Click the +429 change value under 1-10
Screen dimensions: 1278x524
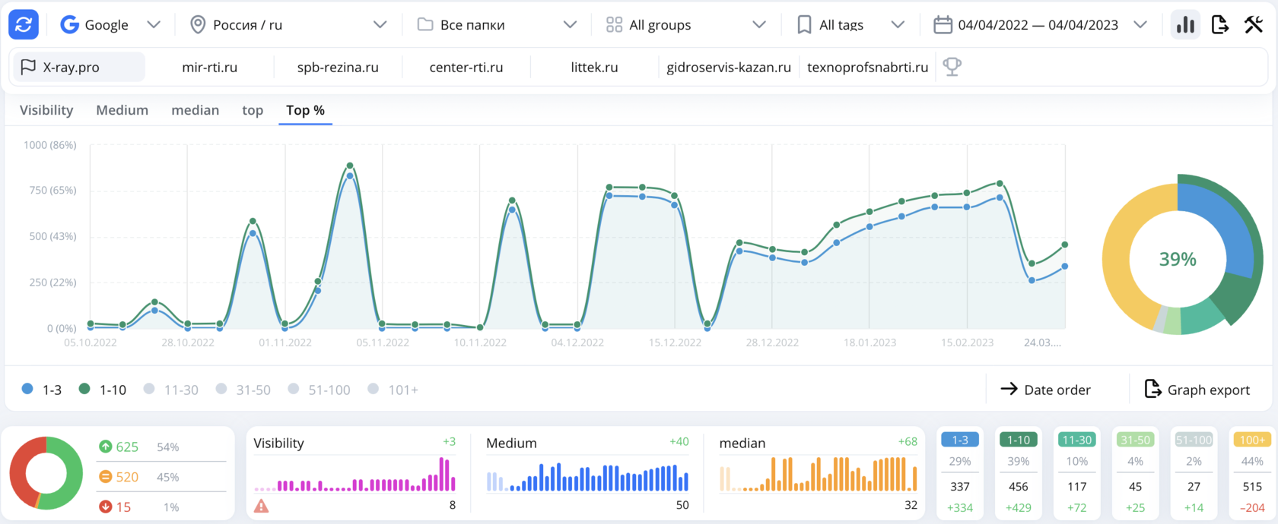(1019, 507)
